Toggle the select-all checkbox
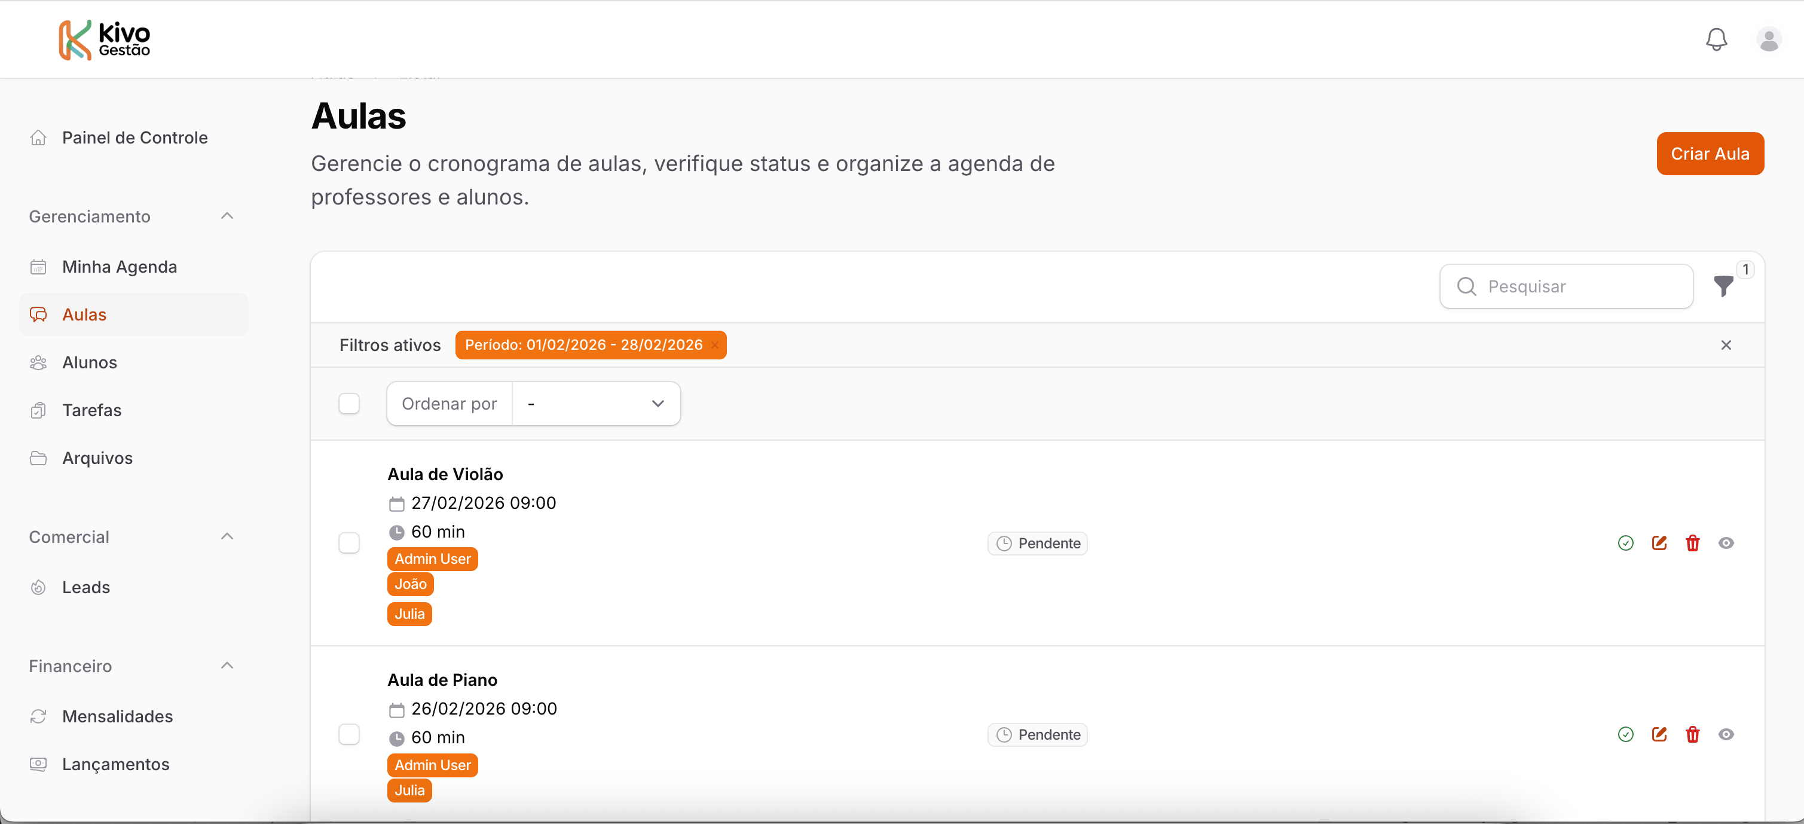The width and height of the screenshot is (1804, 824). click(348, 404)
